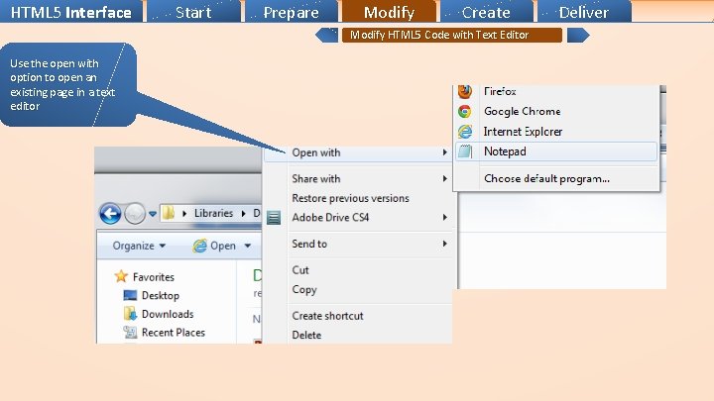Select Notepad from the Open with list
The width and height of the screenshot is (714, 401).
tap(556, 151)
